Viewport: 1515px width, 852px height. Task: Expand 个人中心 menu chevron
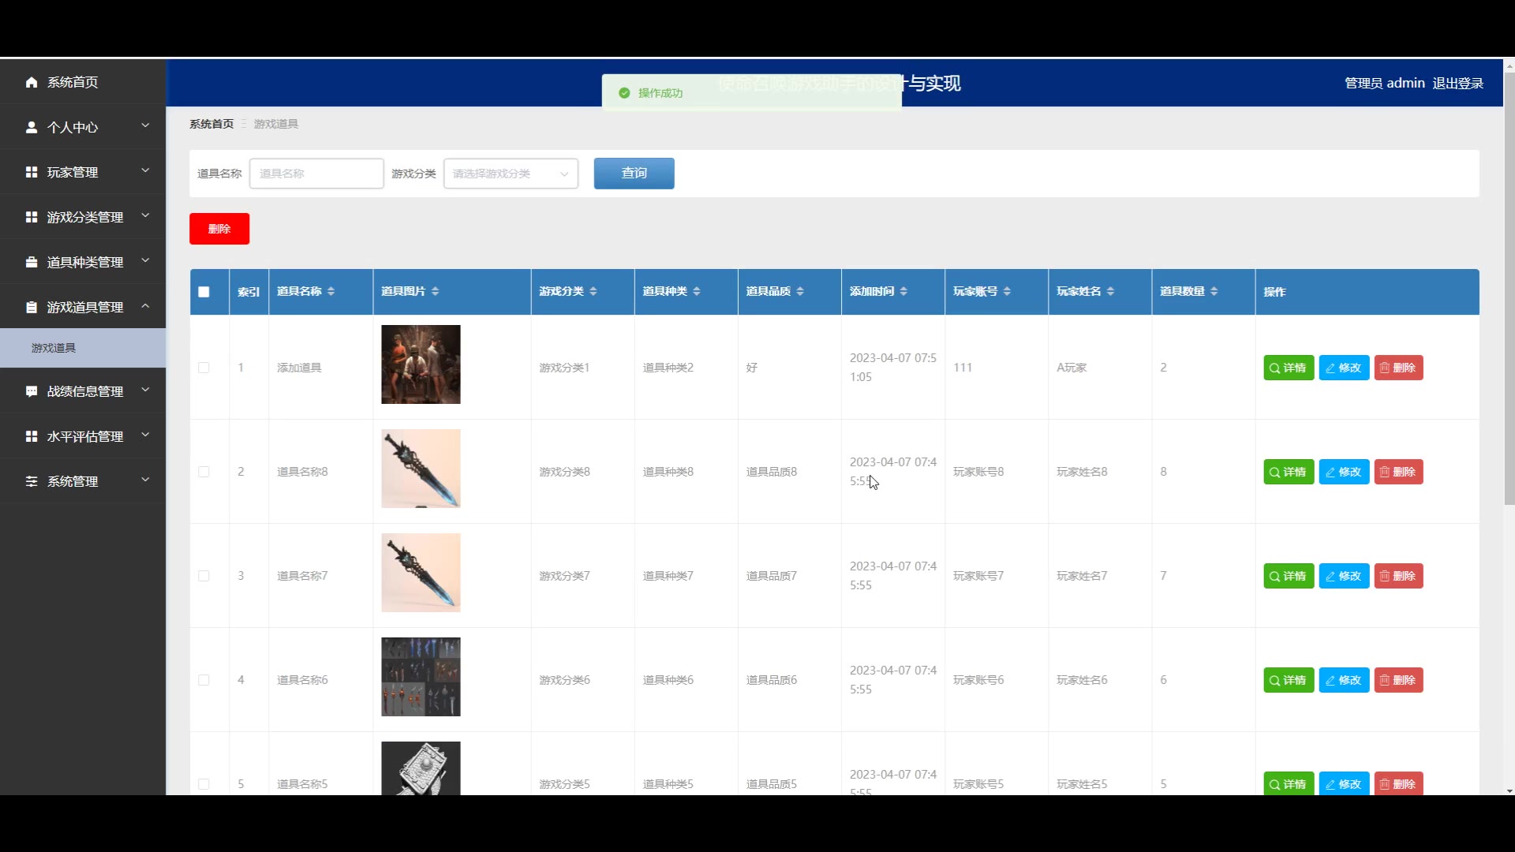[x=145, y=125]
